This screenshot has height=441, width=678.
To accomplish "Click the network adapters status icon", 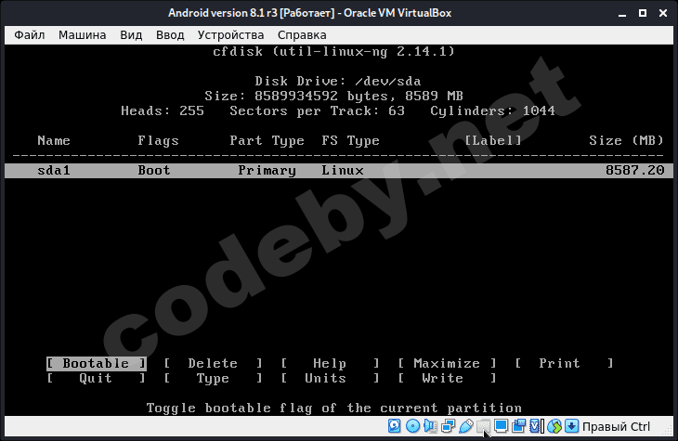I will coord(449,426).
